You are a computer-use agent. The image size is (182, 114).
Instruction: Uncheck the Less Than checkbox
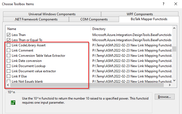[9, 35]
